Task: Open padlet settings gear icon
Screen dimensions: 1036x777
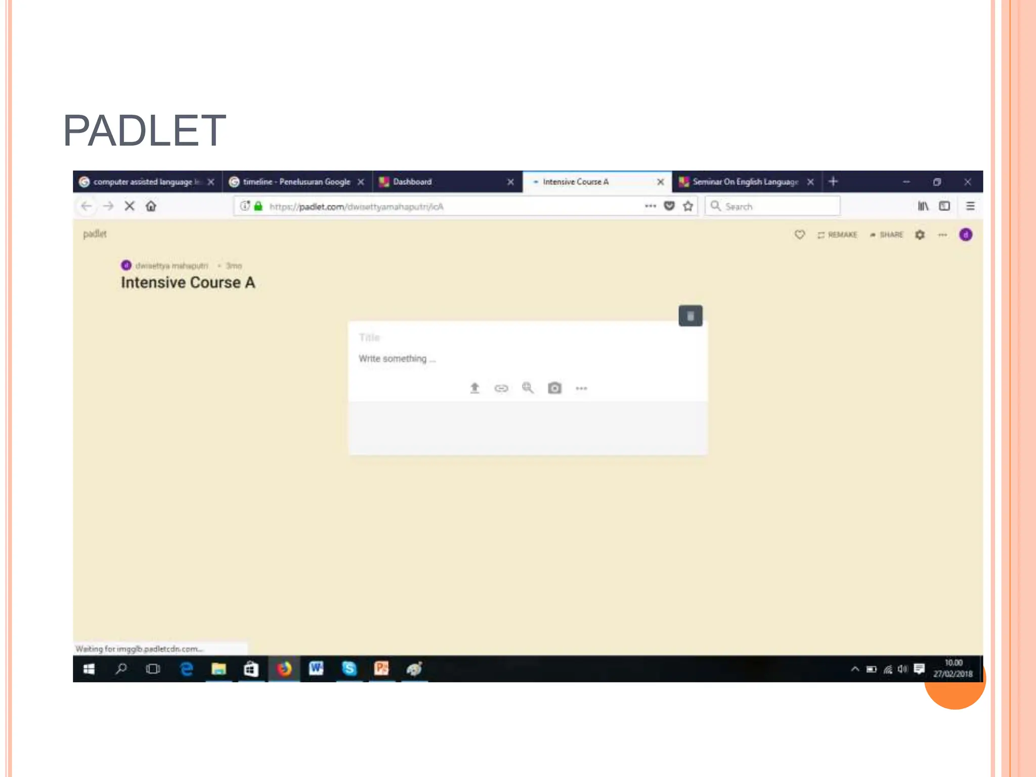Action: pos(920,235)
